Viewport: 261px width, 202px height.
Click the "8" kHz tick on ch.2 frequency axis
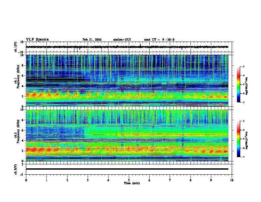click(x=23, y=120)
